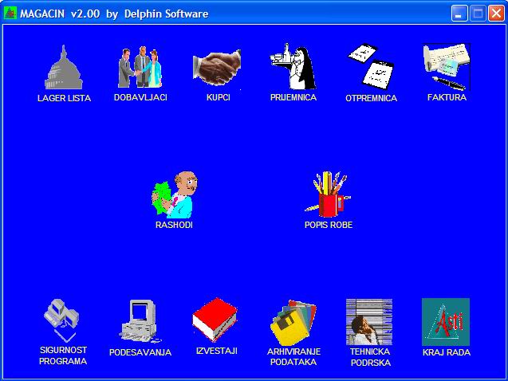Open the Rashodi man with money icon

[x=175, y=194]
